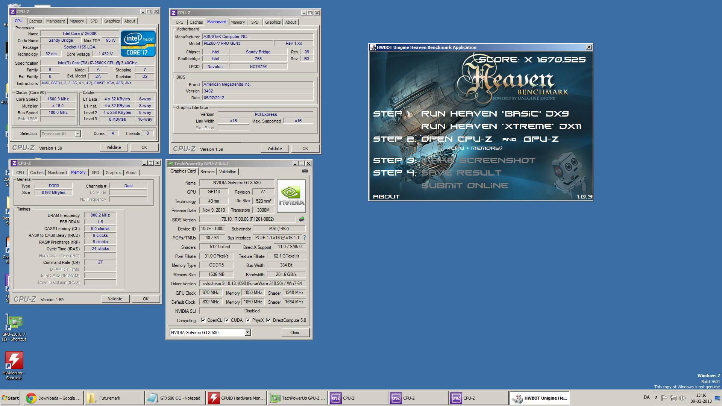Open SPD tab in Mainboard CPU-Z window

255,22
